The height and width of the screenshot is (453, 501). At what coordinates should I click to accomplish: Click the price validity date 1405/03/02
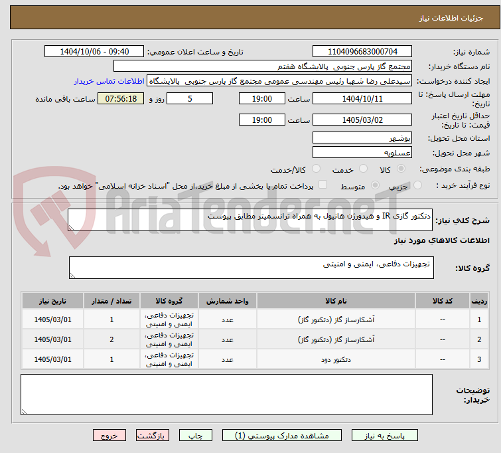click(x=362, y=120)
